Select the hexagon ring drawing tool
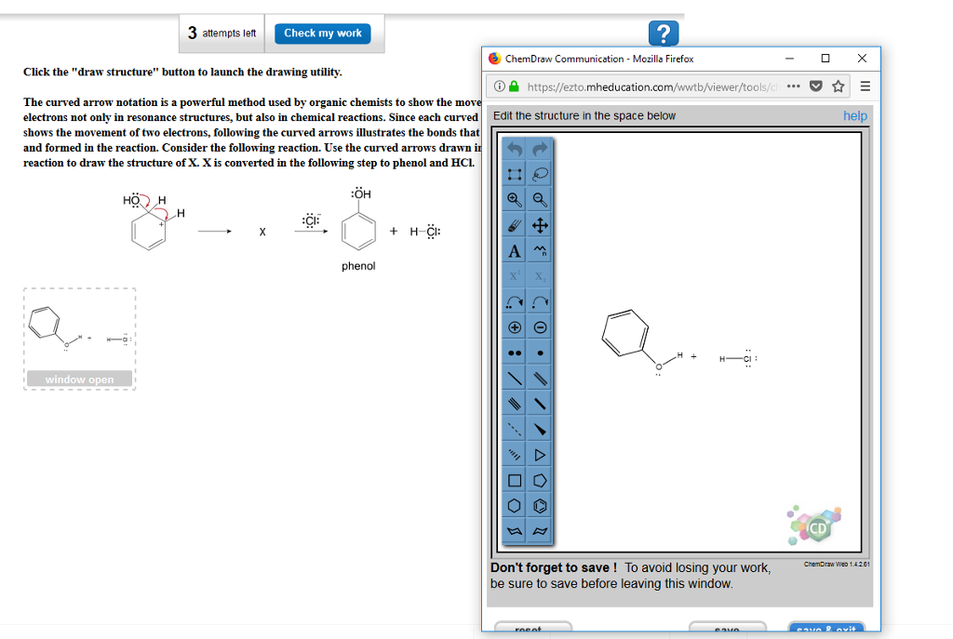 (513, 505)
